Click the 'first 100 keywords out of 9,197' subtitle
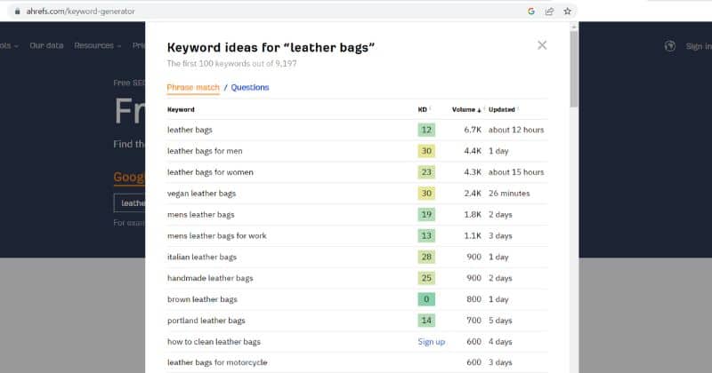 (x=231, y=63)
